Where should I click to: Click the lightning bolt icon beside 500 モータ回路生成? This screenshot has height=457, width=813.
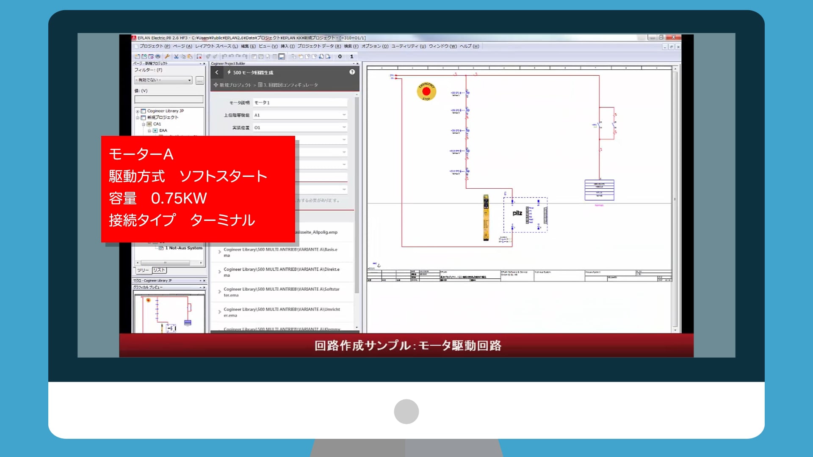229,72
